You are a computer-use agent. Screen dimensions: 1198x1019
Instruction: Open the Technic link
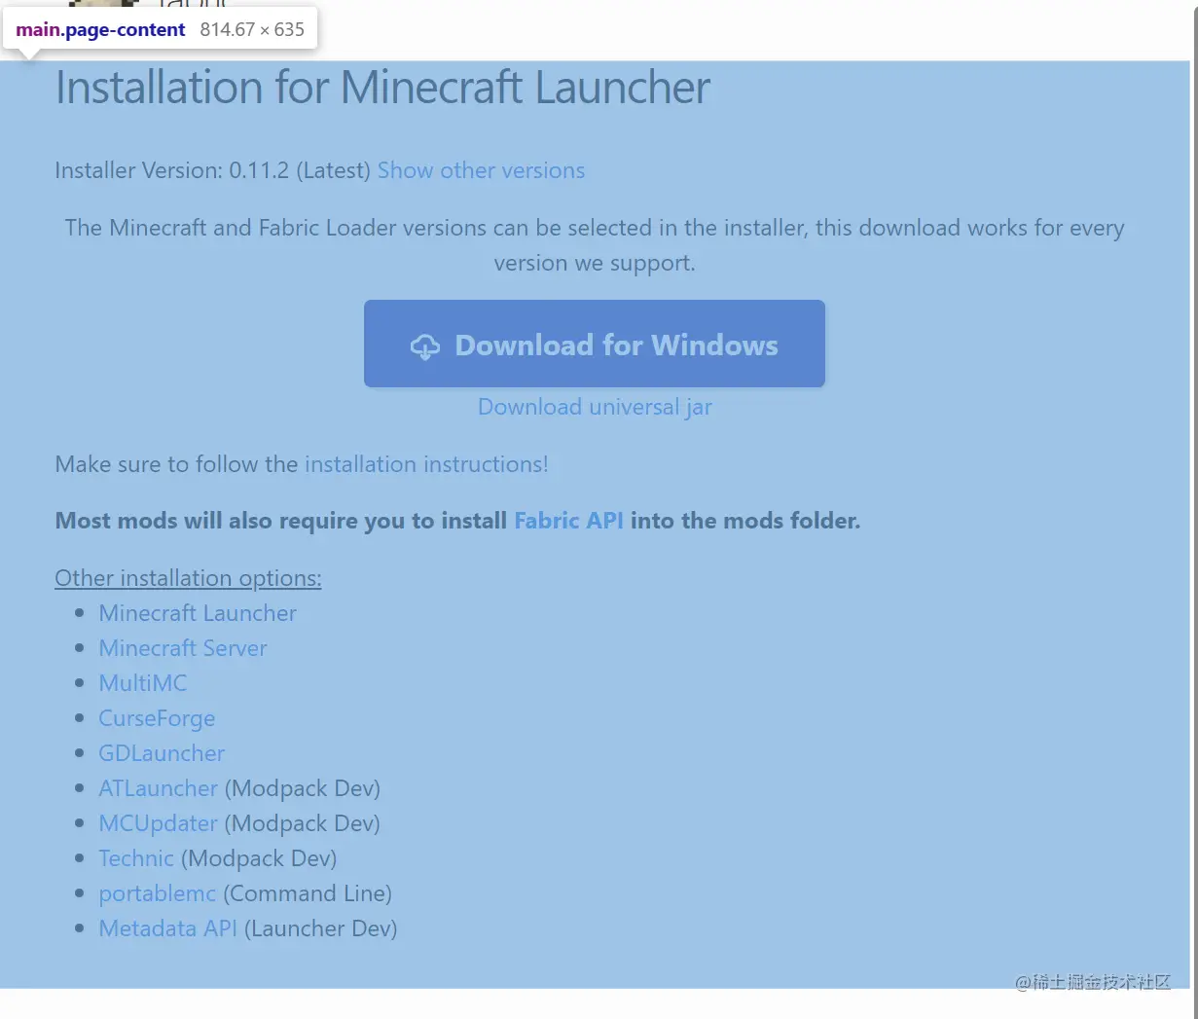pos(136,858)
